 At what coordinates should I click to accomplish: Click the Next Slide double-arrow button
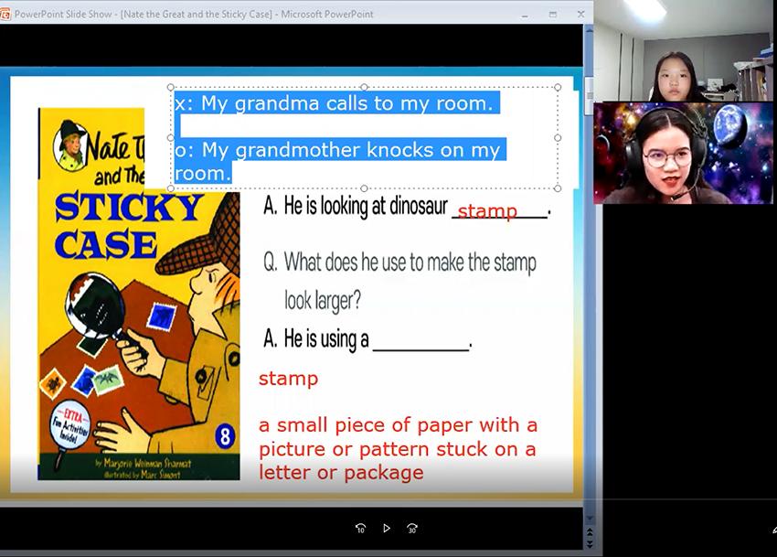[589, 543]
